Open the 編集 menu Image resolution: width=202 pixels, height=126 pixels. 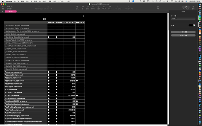pyautogui.click(x=23, y=1)
